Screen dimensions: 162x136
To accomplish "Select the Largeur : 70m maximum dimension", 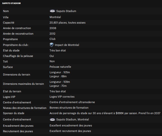I will [x=58, y=86].
